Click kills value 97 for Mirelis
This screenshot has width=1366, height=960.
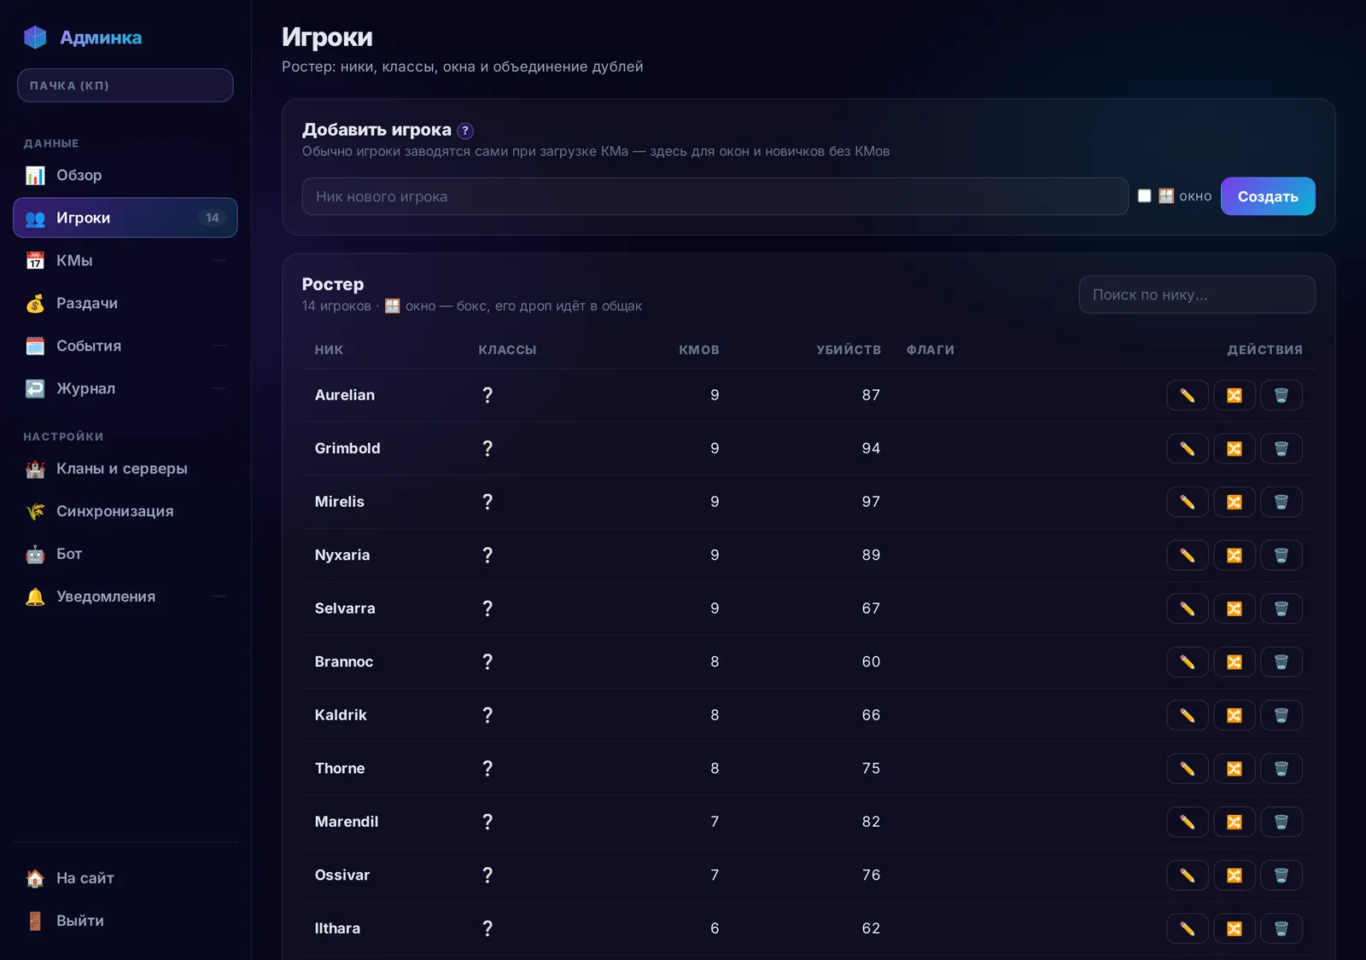(871, 502)
